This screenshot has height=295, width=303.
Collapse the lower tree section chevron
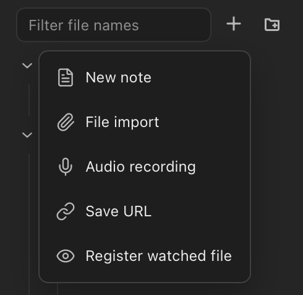point(27,135)
